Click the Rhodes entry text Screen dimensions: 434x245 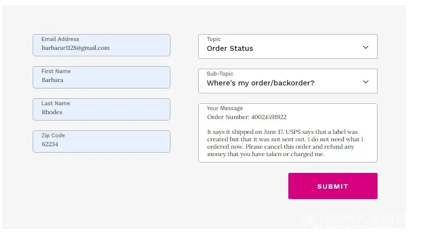(52, 112)
